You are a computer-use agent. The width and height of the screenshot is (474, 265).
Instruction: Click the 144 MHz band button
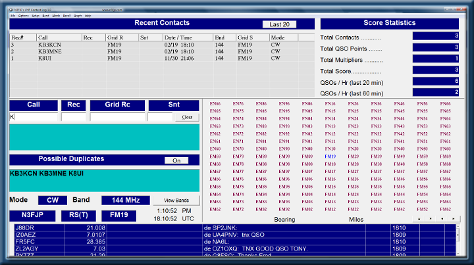coord(126,200)
